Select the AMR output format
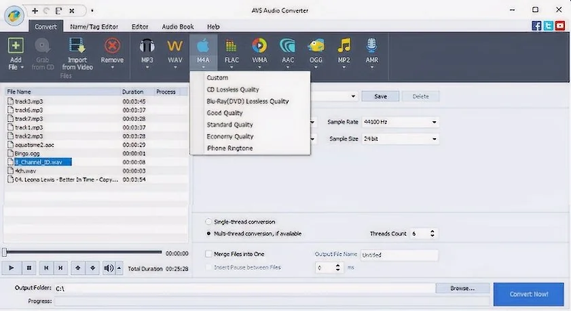This screenshot has height=311, width=571. 372,51
